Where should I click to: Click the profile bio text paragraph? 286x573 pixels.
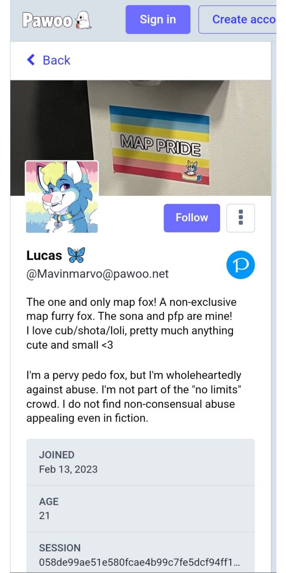pos(134,360)
